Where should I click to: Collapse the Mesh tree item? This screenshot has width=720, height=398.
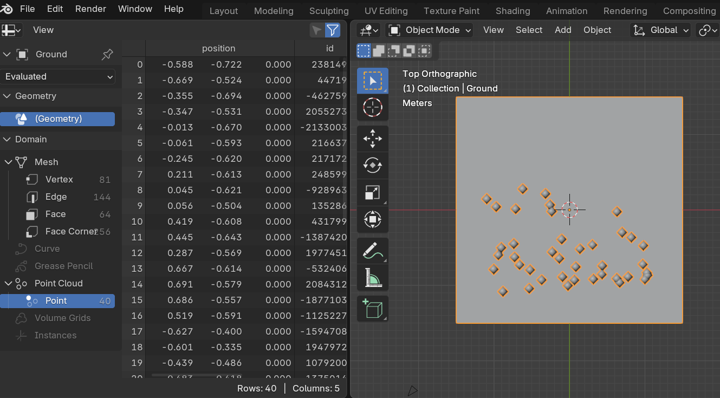(8, 162)
